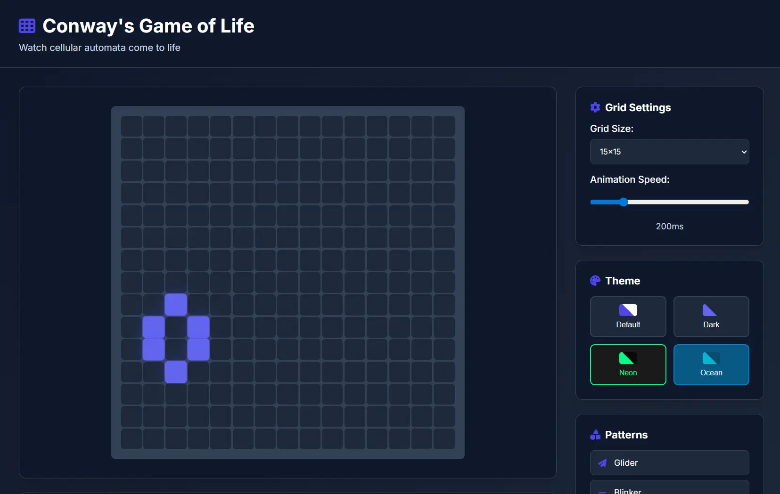
Task: Choose the Ocean theme
Action: pos(711,364)
